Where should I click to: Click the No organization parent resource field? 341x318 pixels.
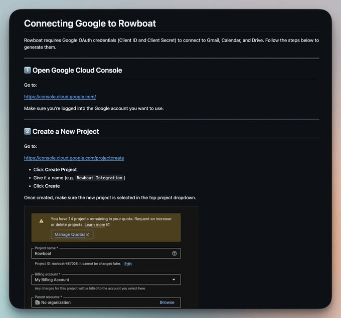106,302
